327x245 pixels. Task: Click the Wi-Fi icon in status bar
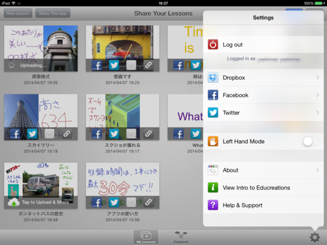pos(14,3)
